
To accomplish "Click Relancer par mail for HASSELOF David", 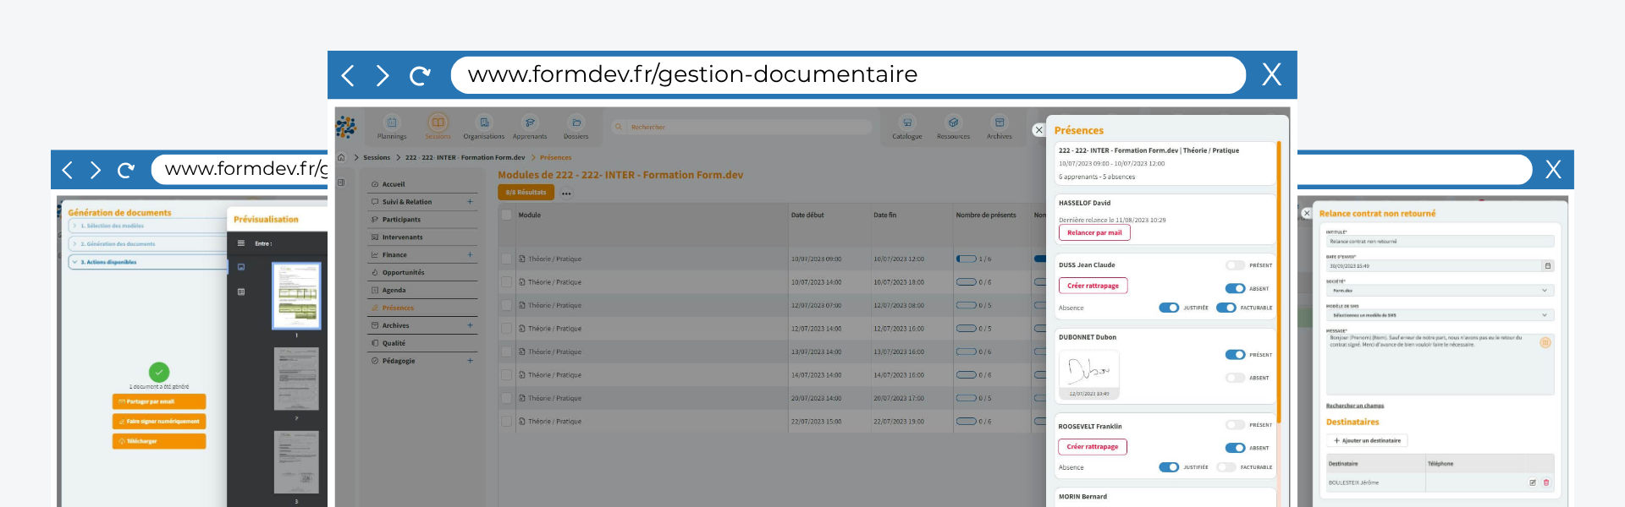I will point(1093,233).
